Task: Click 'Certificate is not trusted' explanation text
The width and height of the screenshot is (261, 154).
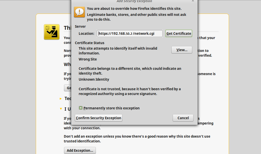Action: pos(130,91)
